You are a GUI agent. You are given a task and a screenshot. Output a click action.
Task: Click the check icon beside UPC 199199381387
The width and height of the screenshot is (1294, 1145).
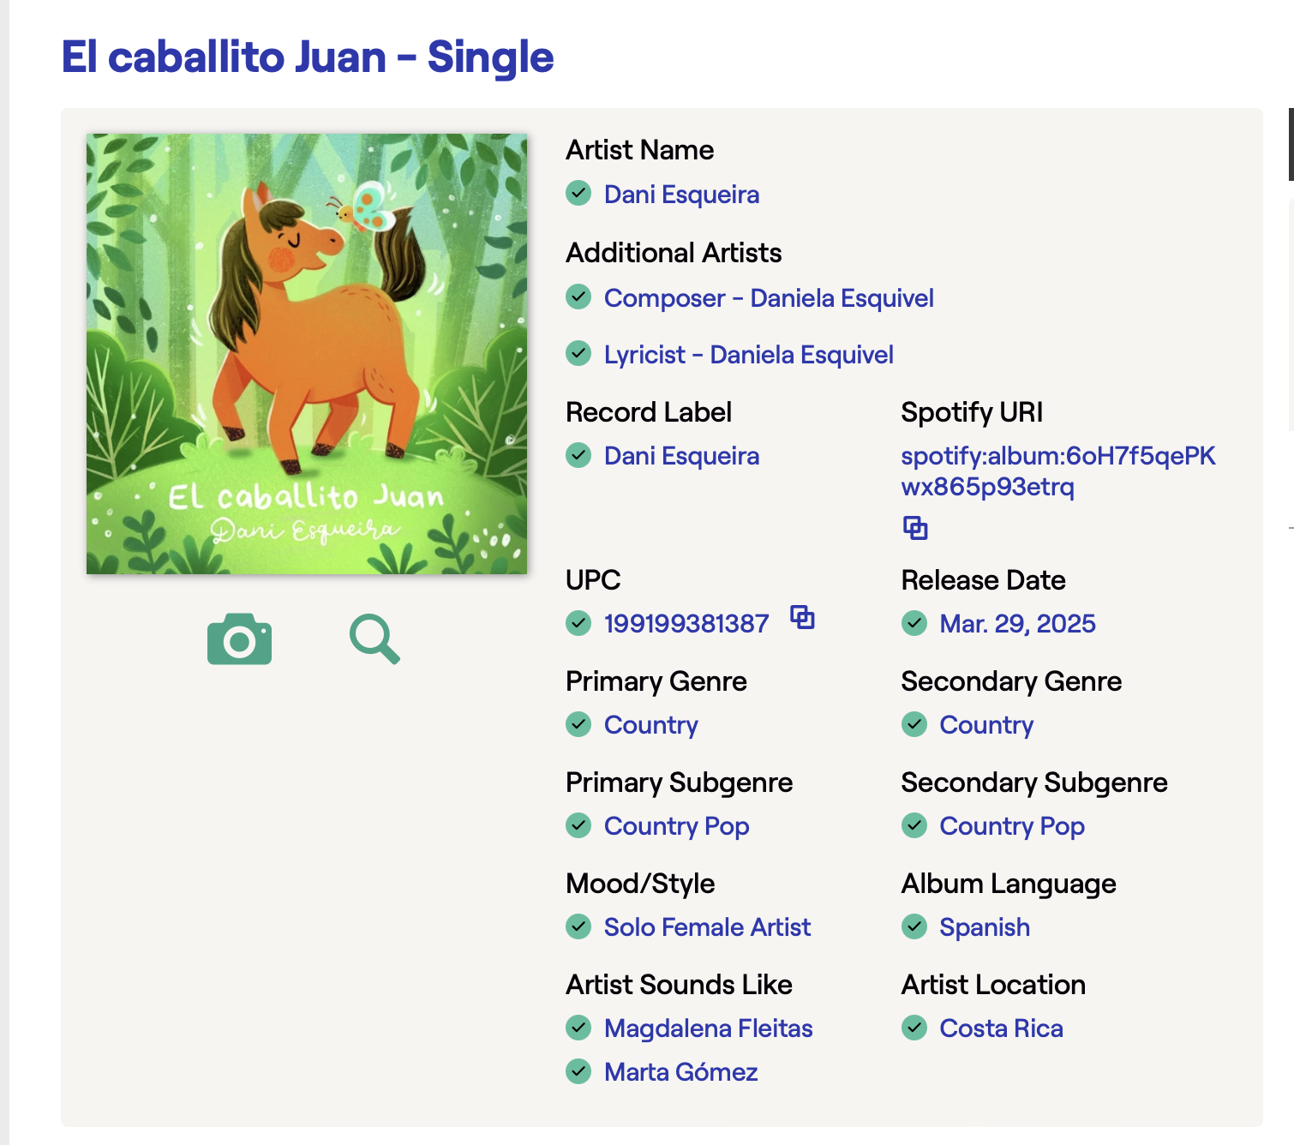[578, 623]
